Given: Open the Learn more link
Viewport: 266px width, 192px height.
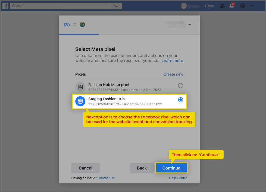Looking at the screenshot, I should point(172,60).
